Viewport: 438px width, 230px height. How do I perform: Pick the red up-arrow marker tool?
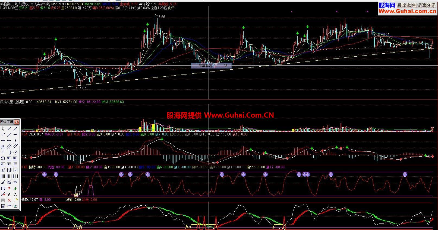tap(9, 188)
